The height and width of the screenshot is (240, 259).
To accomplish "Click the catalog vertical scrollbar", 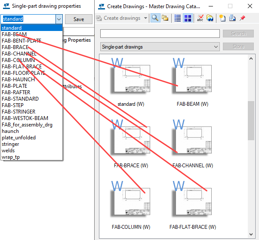I will (x=251, y=120).
